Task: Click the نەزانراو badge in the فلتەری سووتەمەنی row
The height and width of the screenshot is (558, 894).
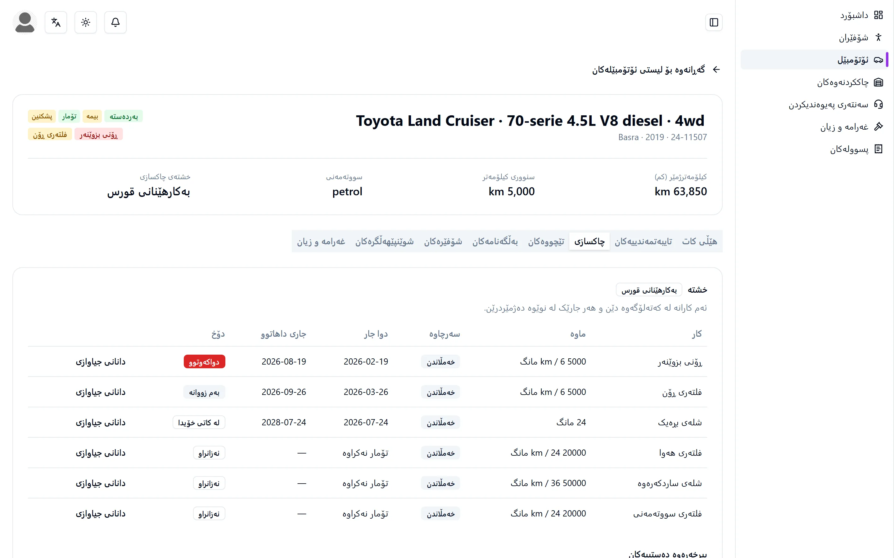Action: 209,514
